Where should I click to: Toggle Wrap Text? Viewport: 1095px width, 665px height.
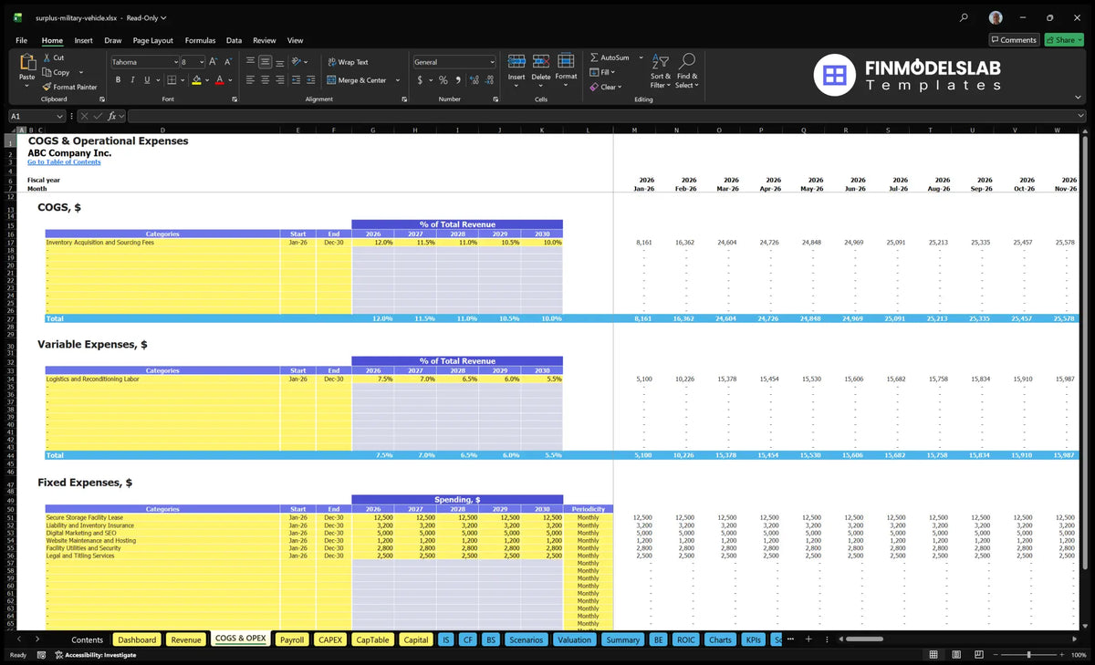[347, 62]
